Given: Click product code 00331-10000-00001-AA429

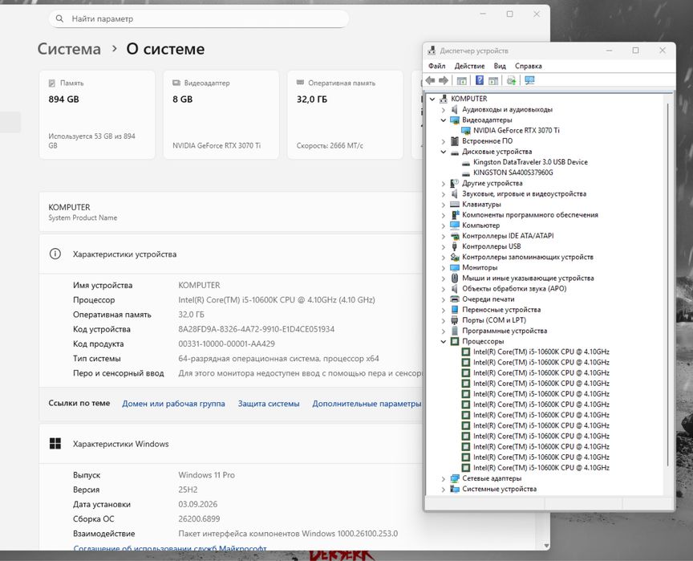Looking at the screenshot, I should [x=226, y=344].
